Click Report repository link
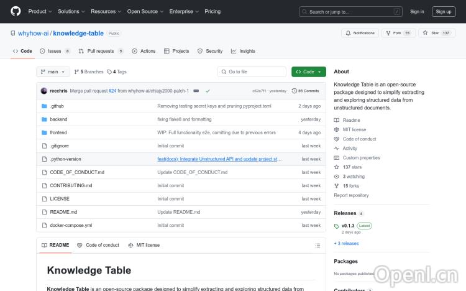Image resolution: width=466 pixels, height=291 pixels. click(x=351, y=195)
